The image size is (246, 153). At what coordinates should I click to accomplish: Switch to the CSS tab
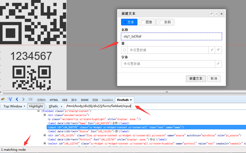point(65,100)
